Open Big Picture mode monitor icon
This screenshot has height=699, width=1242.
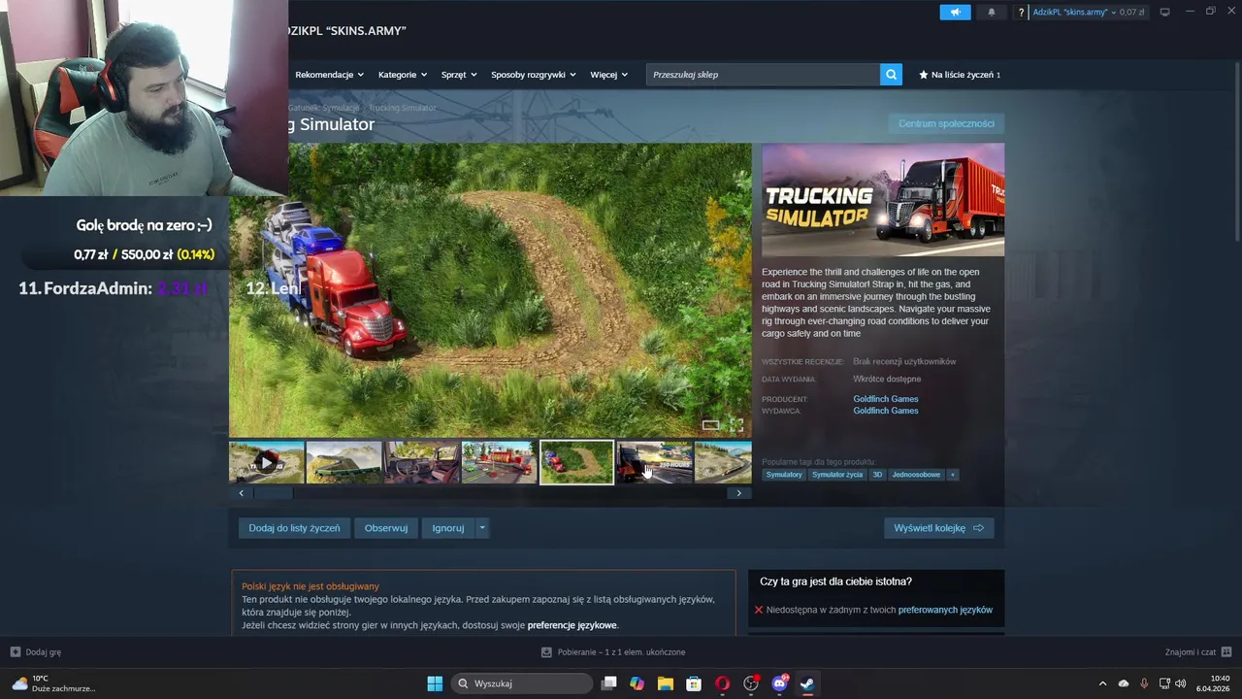[1164, 12]
